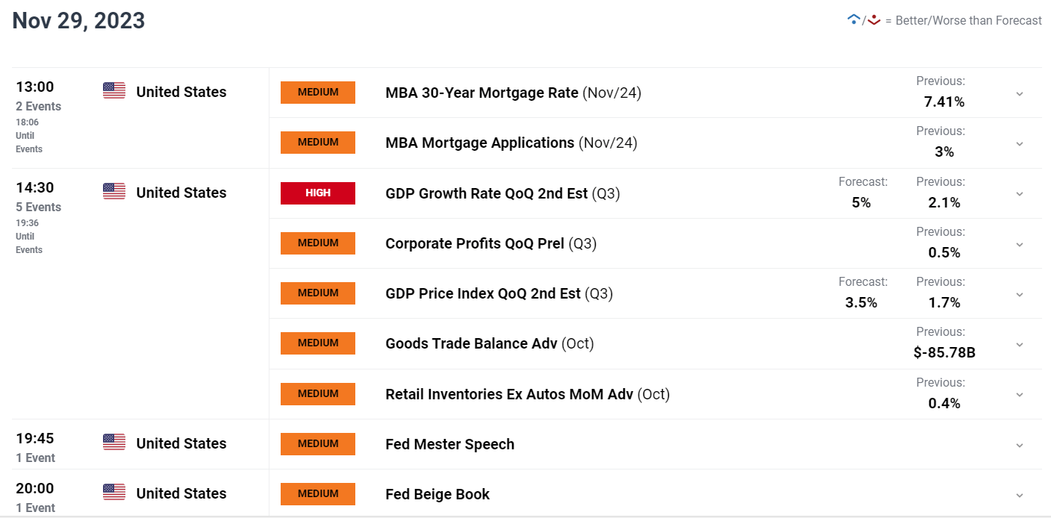Click the US flag icon beside 13:00
1051x518 pixels.
[114, 91]
